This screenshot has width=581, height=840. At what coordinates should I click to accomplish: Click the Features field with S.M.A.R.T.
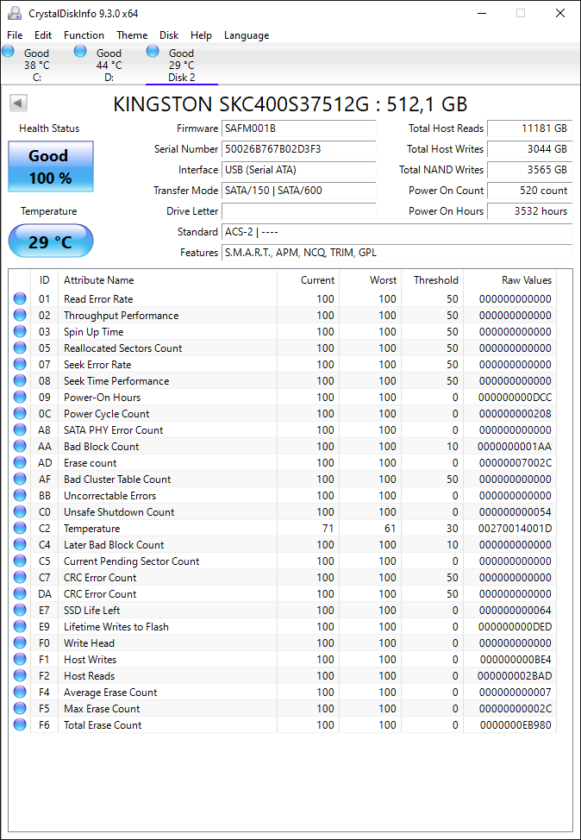click(397, 253)
